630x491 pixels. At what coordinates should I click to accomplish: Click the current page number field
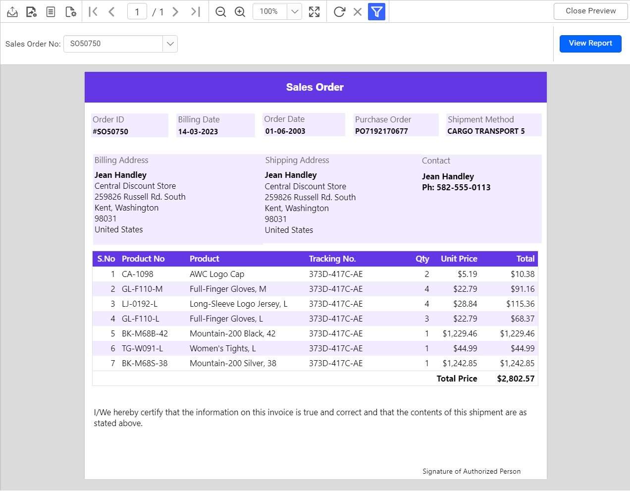click(x=137, y=11)
